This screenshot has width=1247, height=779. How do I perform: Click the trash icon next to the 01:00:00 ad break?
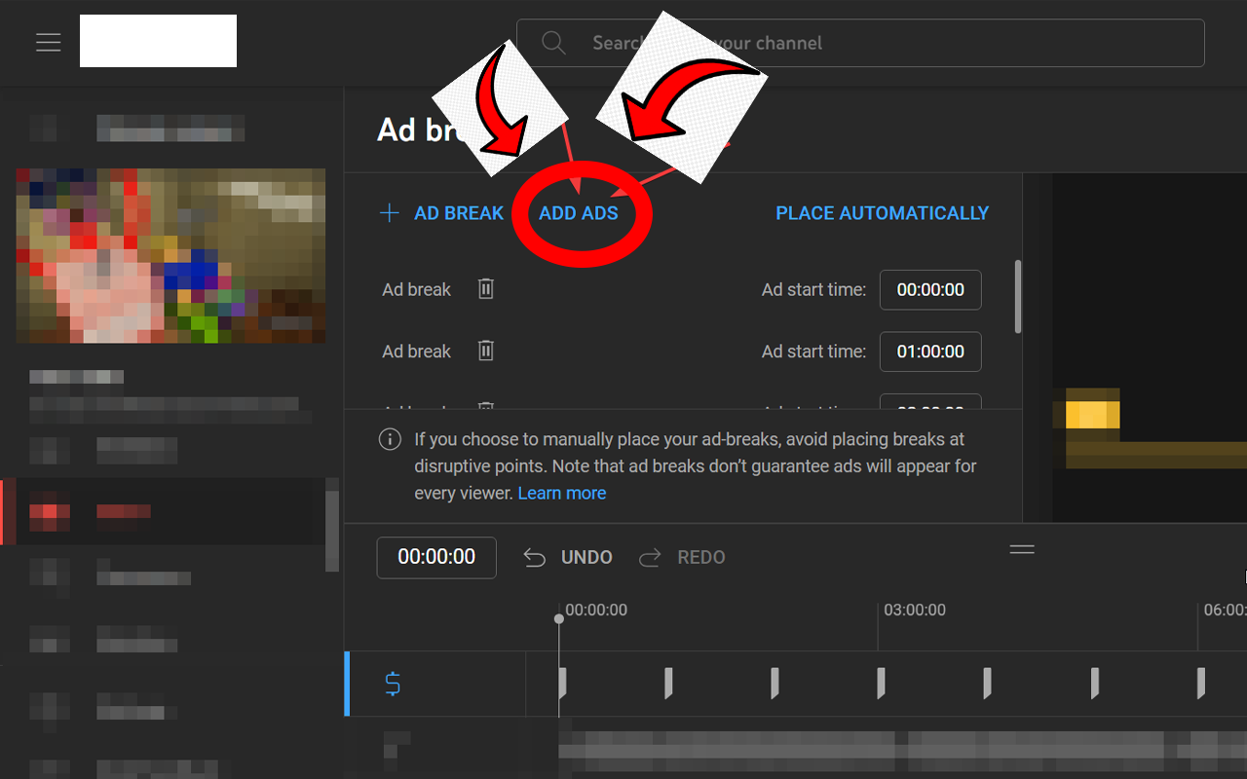coord(485,351)
